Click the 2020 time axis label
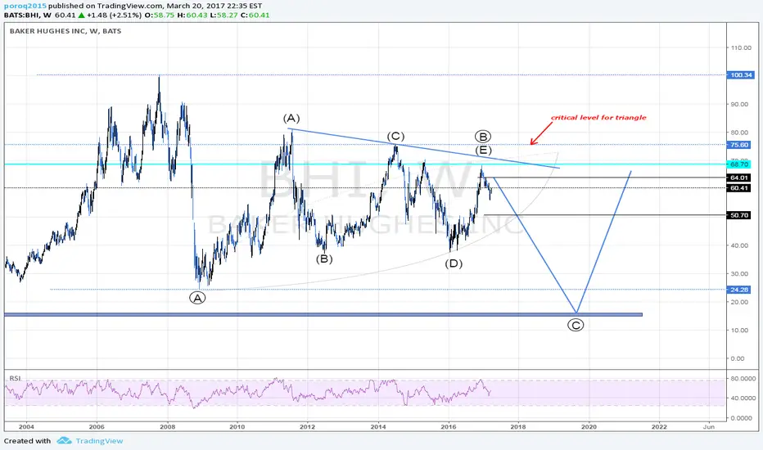 pyautogui.click(x=589, y=426)
